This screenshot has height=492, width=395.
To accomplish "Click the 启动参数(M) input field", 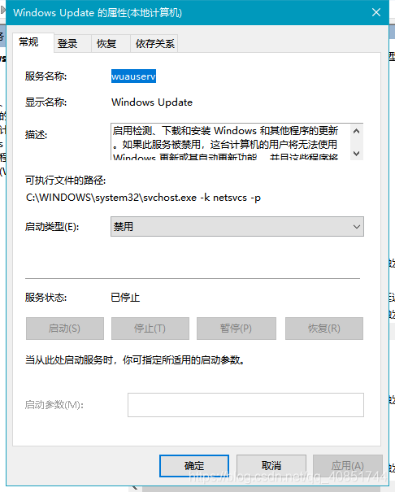I will [245, 405].
